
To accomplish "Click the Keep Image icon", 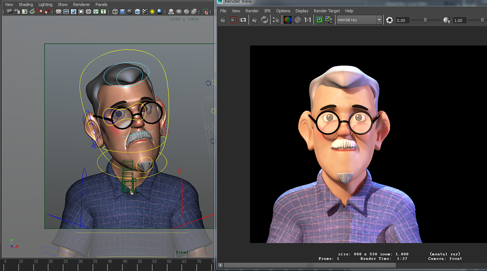I will pos(320,20).
